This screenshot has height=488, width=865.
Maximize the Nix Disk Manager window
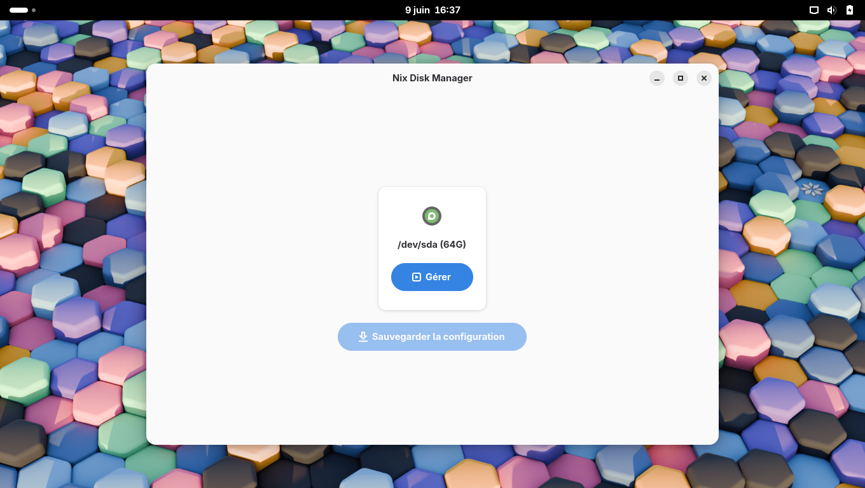(681, 78)
